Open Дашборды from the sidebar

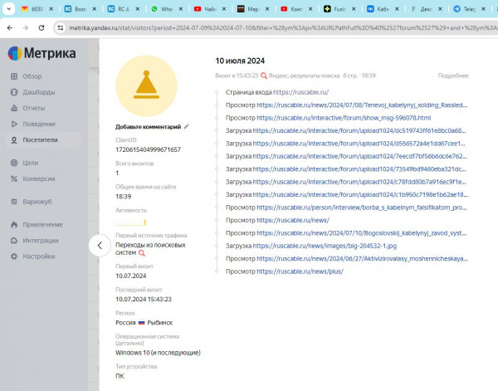pyautogui.click(x=38, y=92)
